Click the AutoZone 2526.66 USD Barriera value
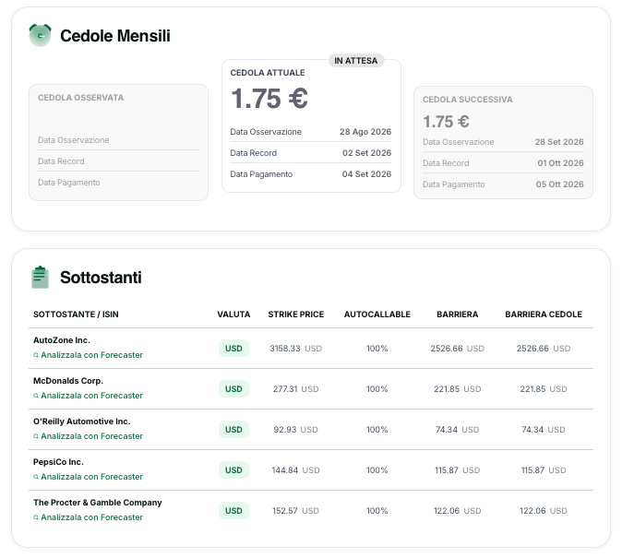 [x=458, y=349]
